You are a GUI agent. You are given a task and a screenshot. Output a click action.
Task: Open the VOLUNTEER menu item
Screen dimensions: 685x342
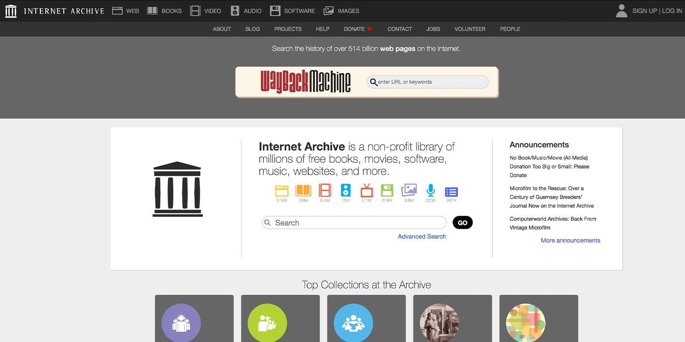470,29
